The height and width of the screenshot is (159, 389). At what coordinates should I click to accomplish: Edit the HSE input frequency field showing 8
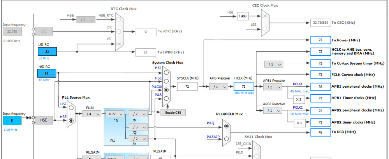[12, 120]
